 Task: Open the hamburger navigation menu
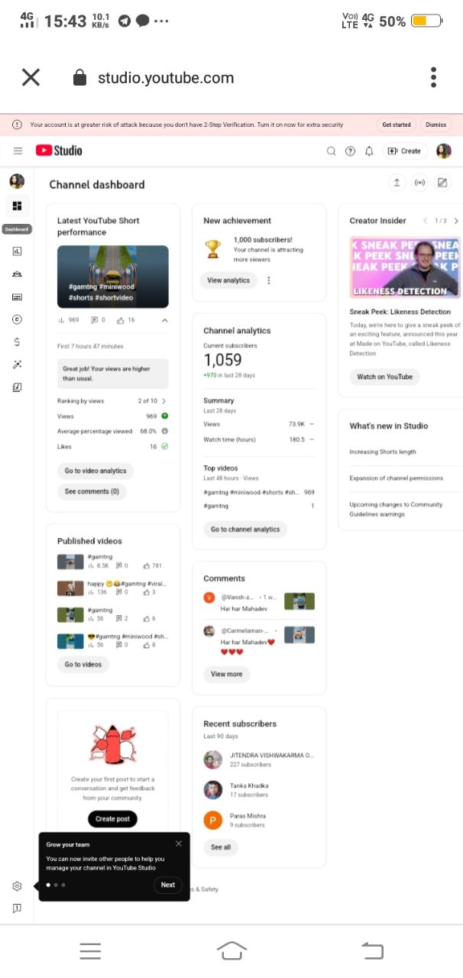pyautogui.click(x=18, y=151)
